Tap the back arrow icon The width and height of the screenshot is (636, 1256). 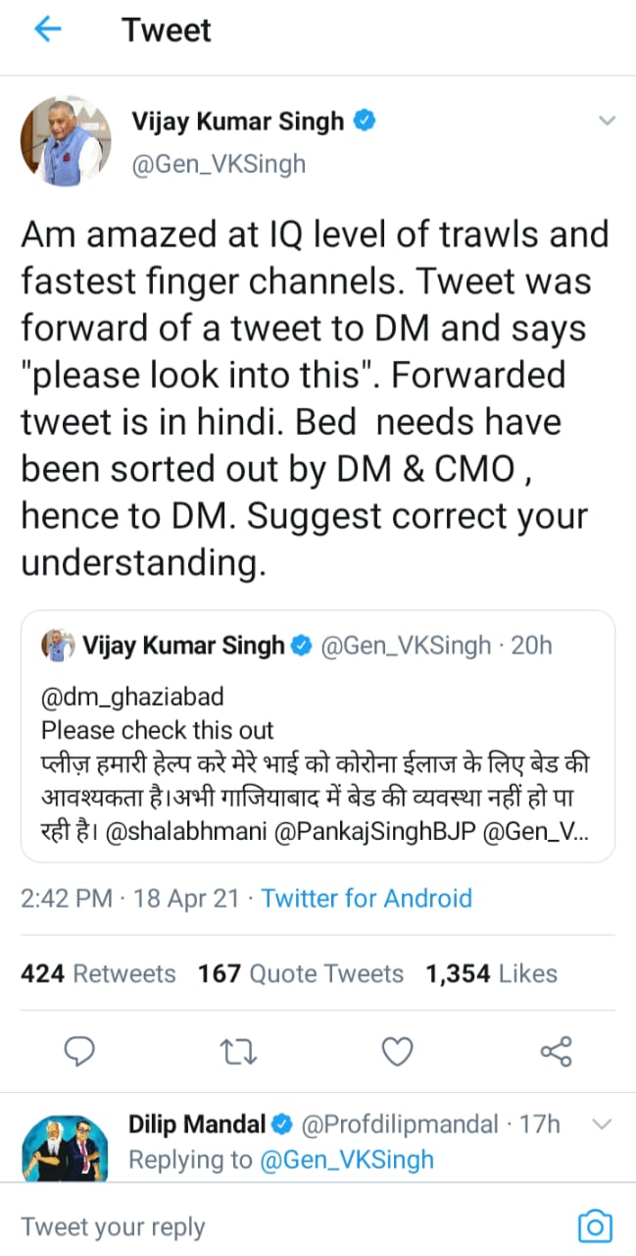click(x=47, y=30)
